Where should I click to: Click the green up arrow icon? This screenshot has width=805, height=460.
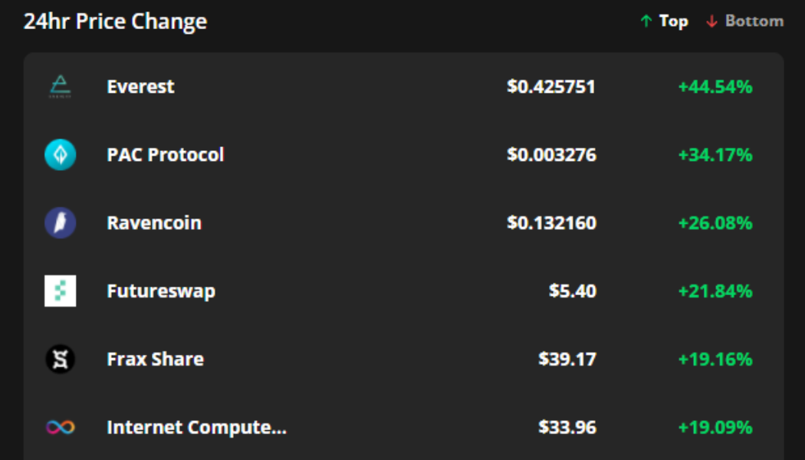click(x=646, y=21)
